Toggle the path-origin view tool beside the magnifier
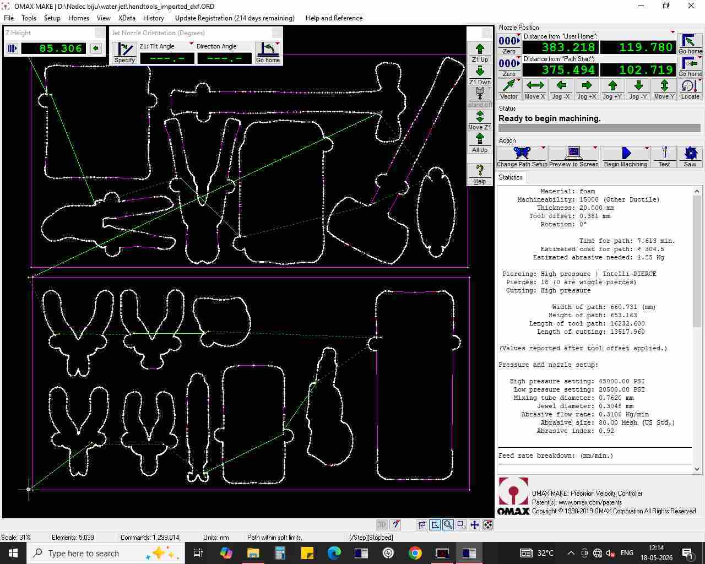Viewport: 705px width, 564px height. (435, 525)
